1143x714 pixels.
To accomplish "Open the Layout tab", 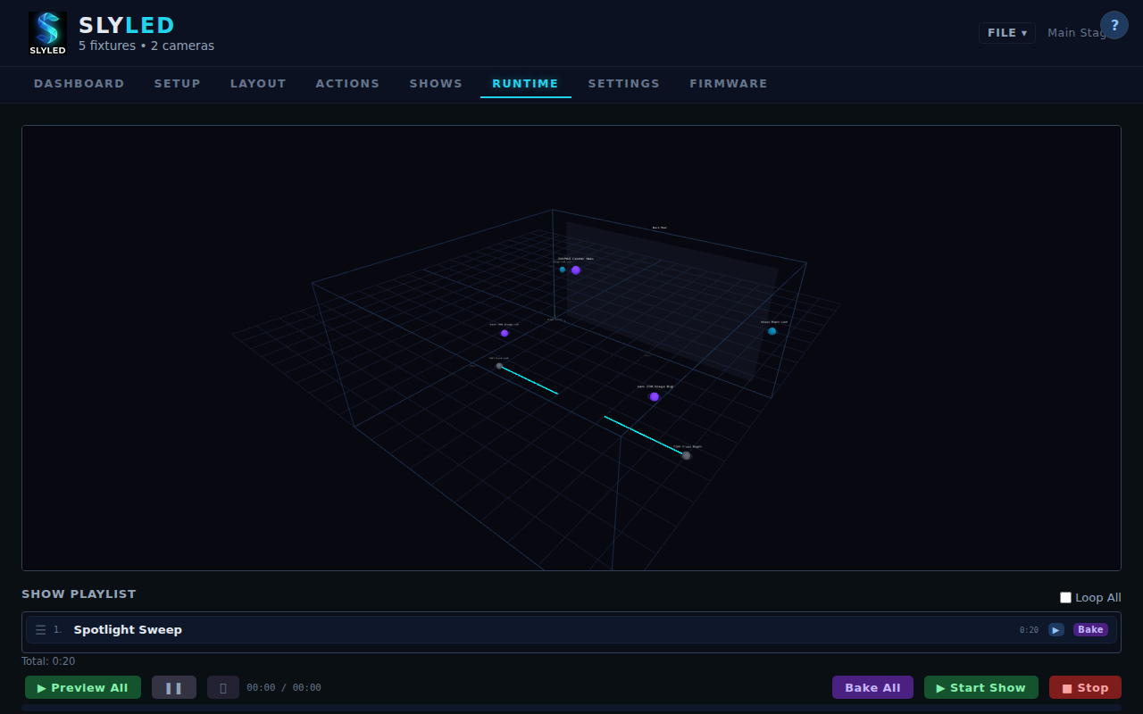I will pyautogui.click(x=258, y=84).
